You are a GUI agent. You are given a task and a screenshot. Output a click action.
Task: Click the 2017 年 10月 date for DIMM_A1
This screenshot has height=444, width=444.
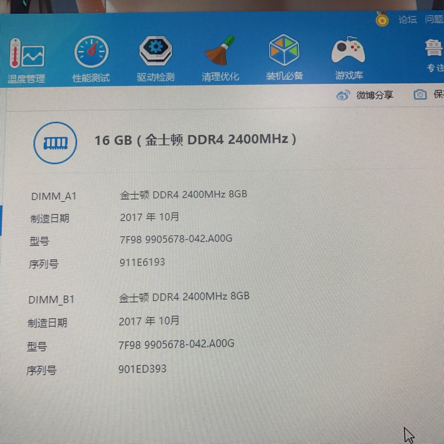(149, 217)
